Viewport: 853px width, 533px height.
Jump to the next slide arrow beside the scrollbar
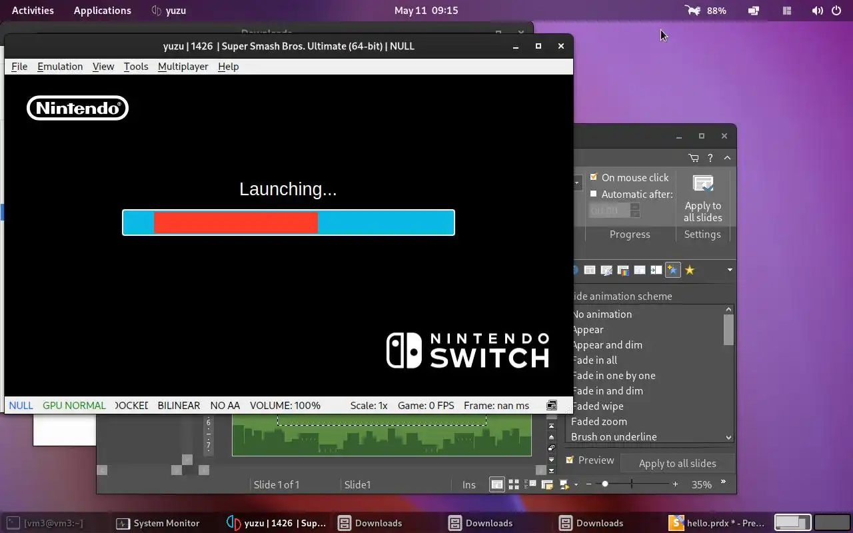[x=551, y=460]
